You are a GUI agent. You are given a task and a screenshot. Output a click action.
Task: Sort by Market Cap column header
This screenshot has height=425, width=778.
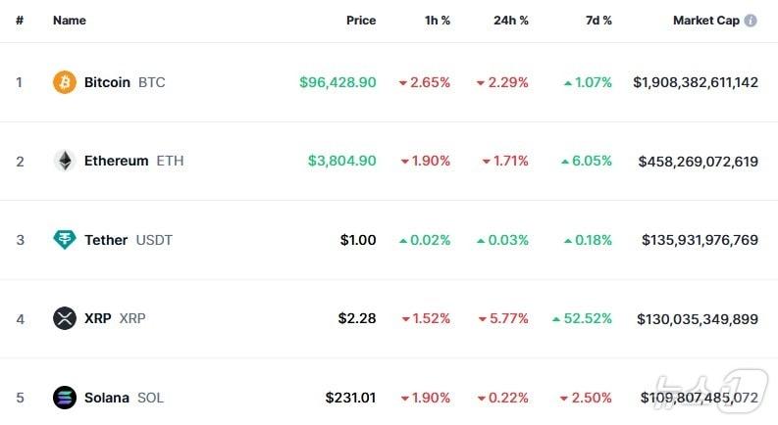(x=705, y=20)
